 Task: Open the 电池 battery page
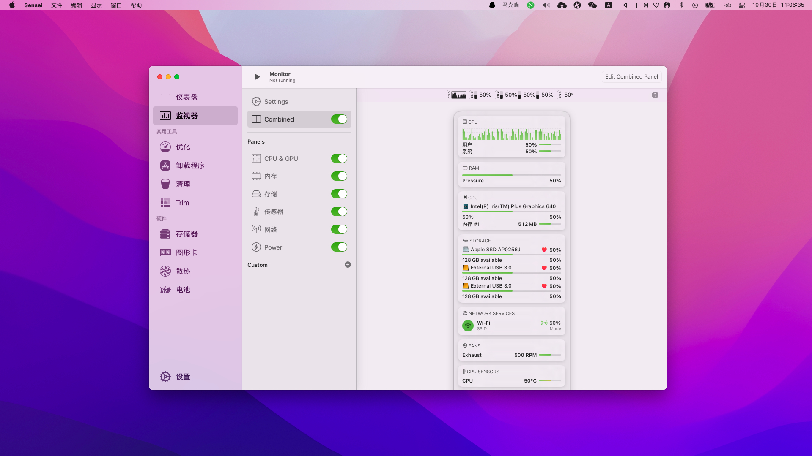tap(183, 290)
